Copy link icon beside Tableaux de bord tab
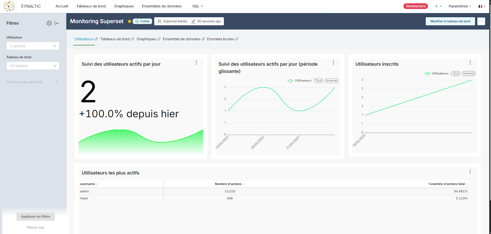 133,39
